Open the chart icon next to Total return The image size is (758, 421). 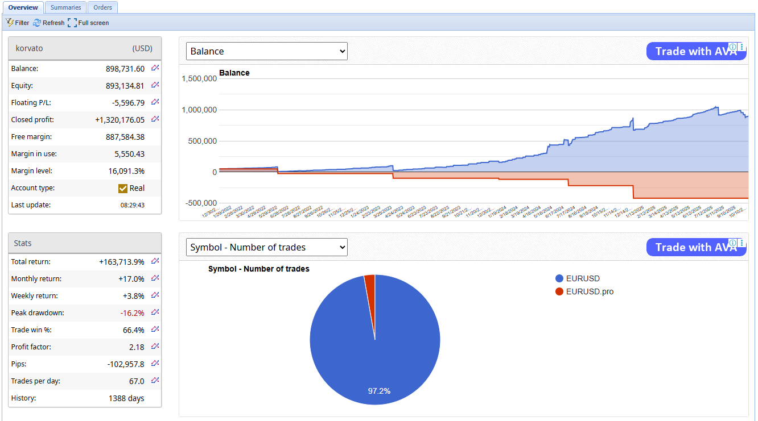pos(155,261)
